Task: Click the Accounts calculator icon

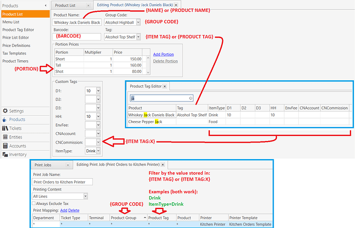Action: tap(5, 146)
